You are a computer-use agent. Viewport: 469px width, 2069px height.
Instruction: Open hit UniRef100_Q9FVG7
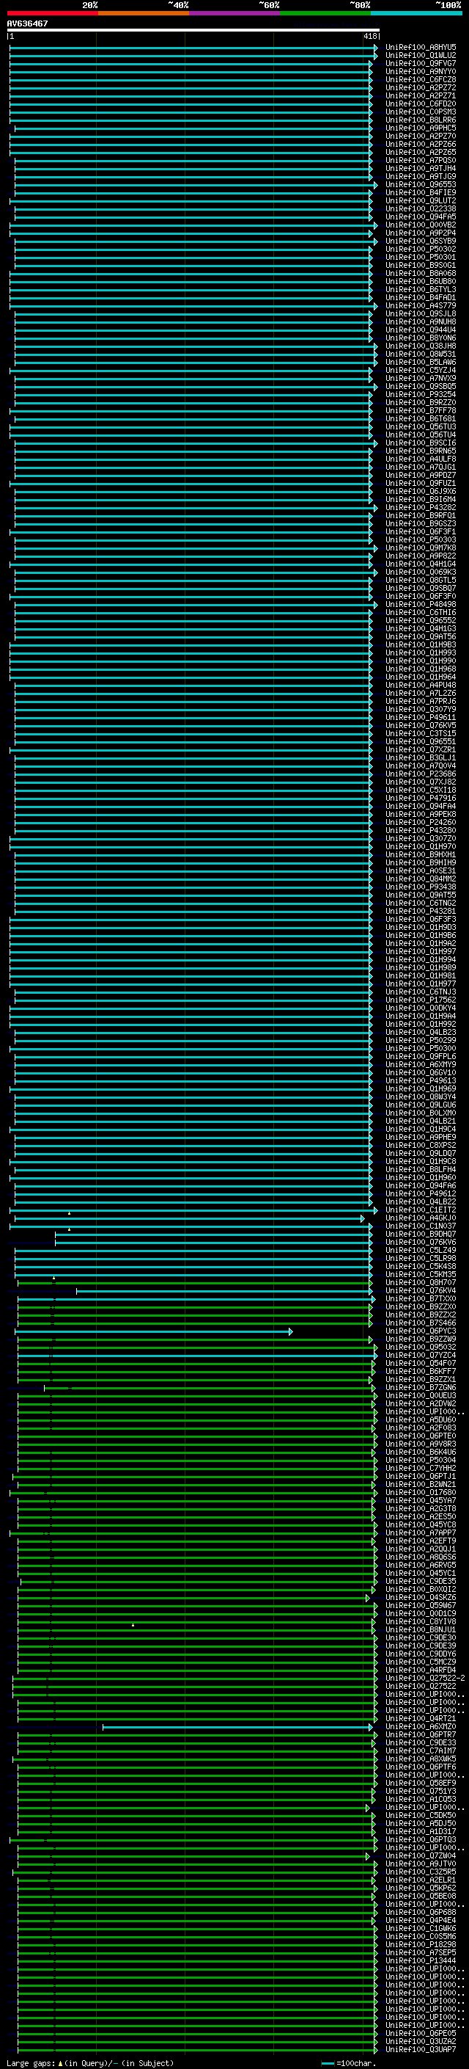tap(420, 63)
